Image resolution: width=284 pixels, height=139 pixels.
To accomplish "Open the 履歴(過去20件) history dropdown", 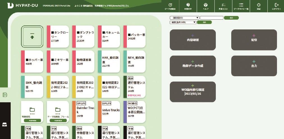I will (x=183, y=22).
